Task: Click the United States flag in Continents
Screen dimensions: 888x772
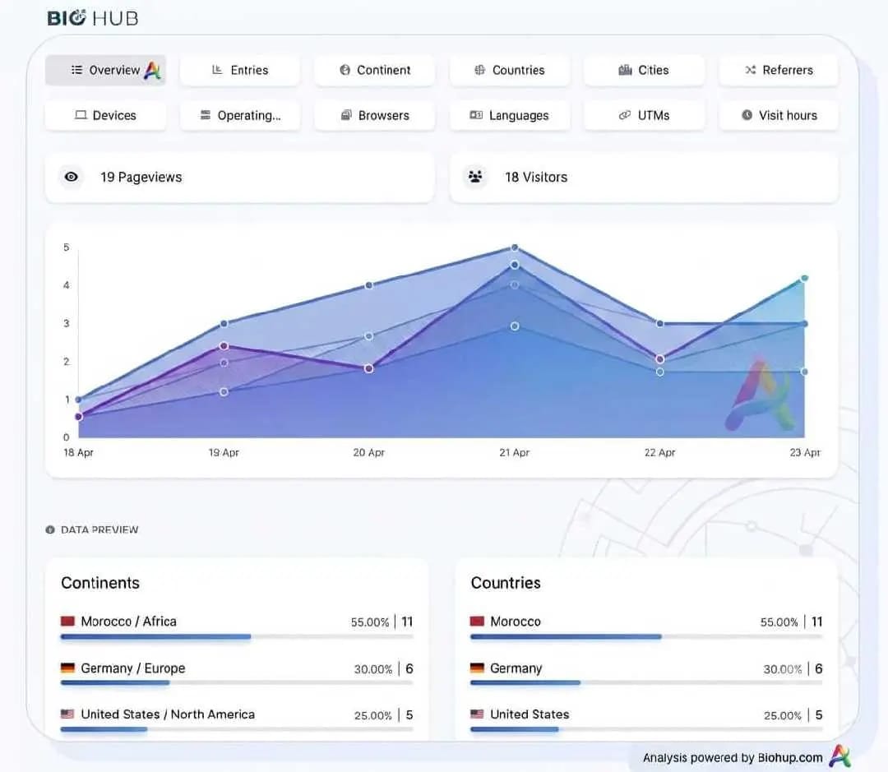Action: 67,714
